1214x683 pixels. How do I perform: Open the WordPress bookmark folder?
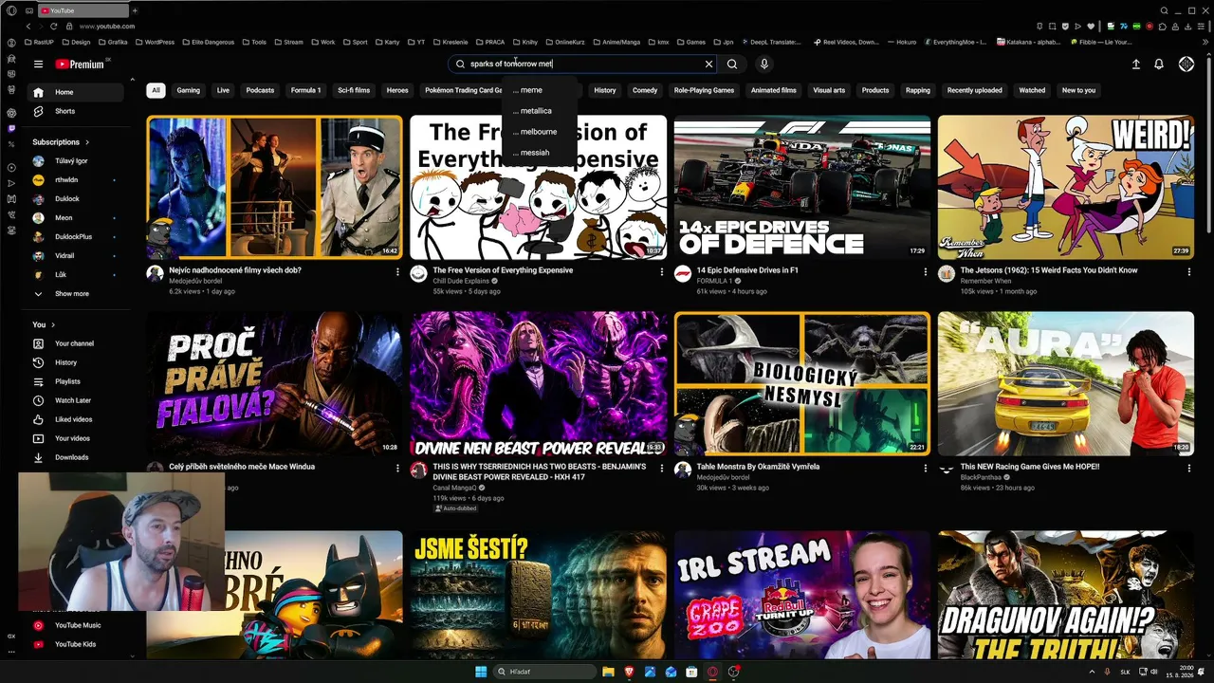click(155, 42)
